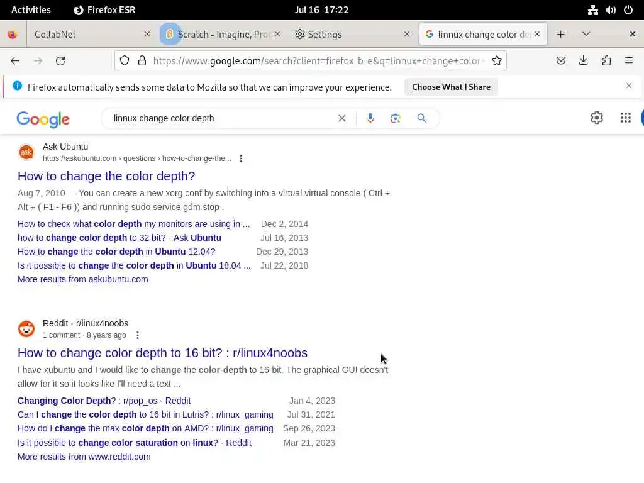Open 'How to change color depth to 16 bit?' result
This screenshot has height=483, width=644.
tap(163, 353)
